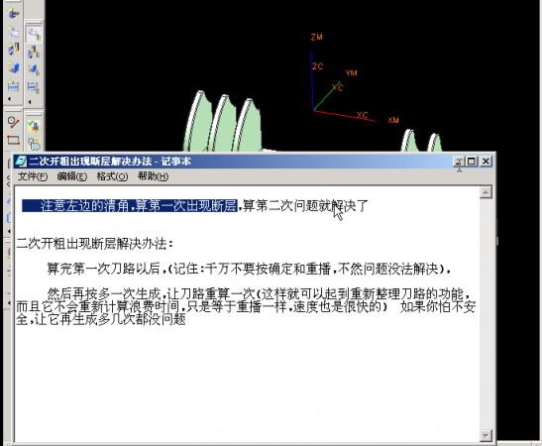Screen dimensions: 542x446
Task: Expand the create toolbar overflow arrow
Action: point(9,99)
